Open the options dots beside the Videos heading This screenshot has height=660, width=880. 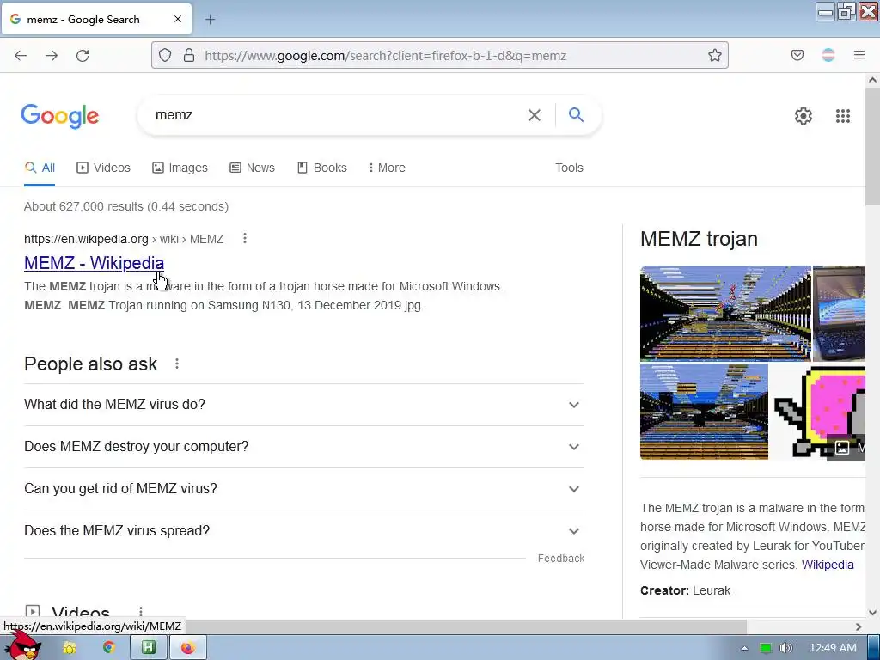coord(141,612)
